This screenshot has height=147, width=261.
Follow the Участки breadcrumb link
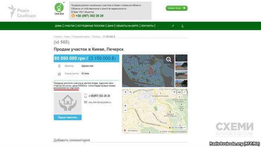point(58,37)
